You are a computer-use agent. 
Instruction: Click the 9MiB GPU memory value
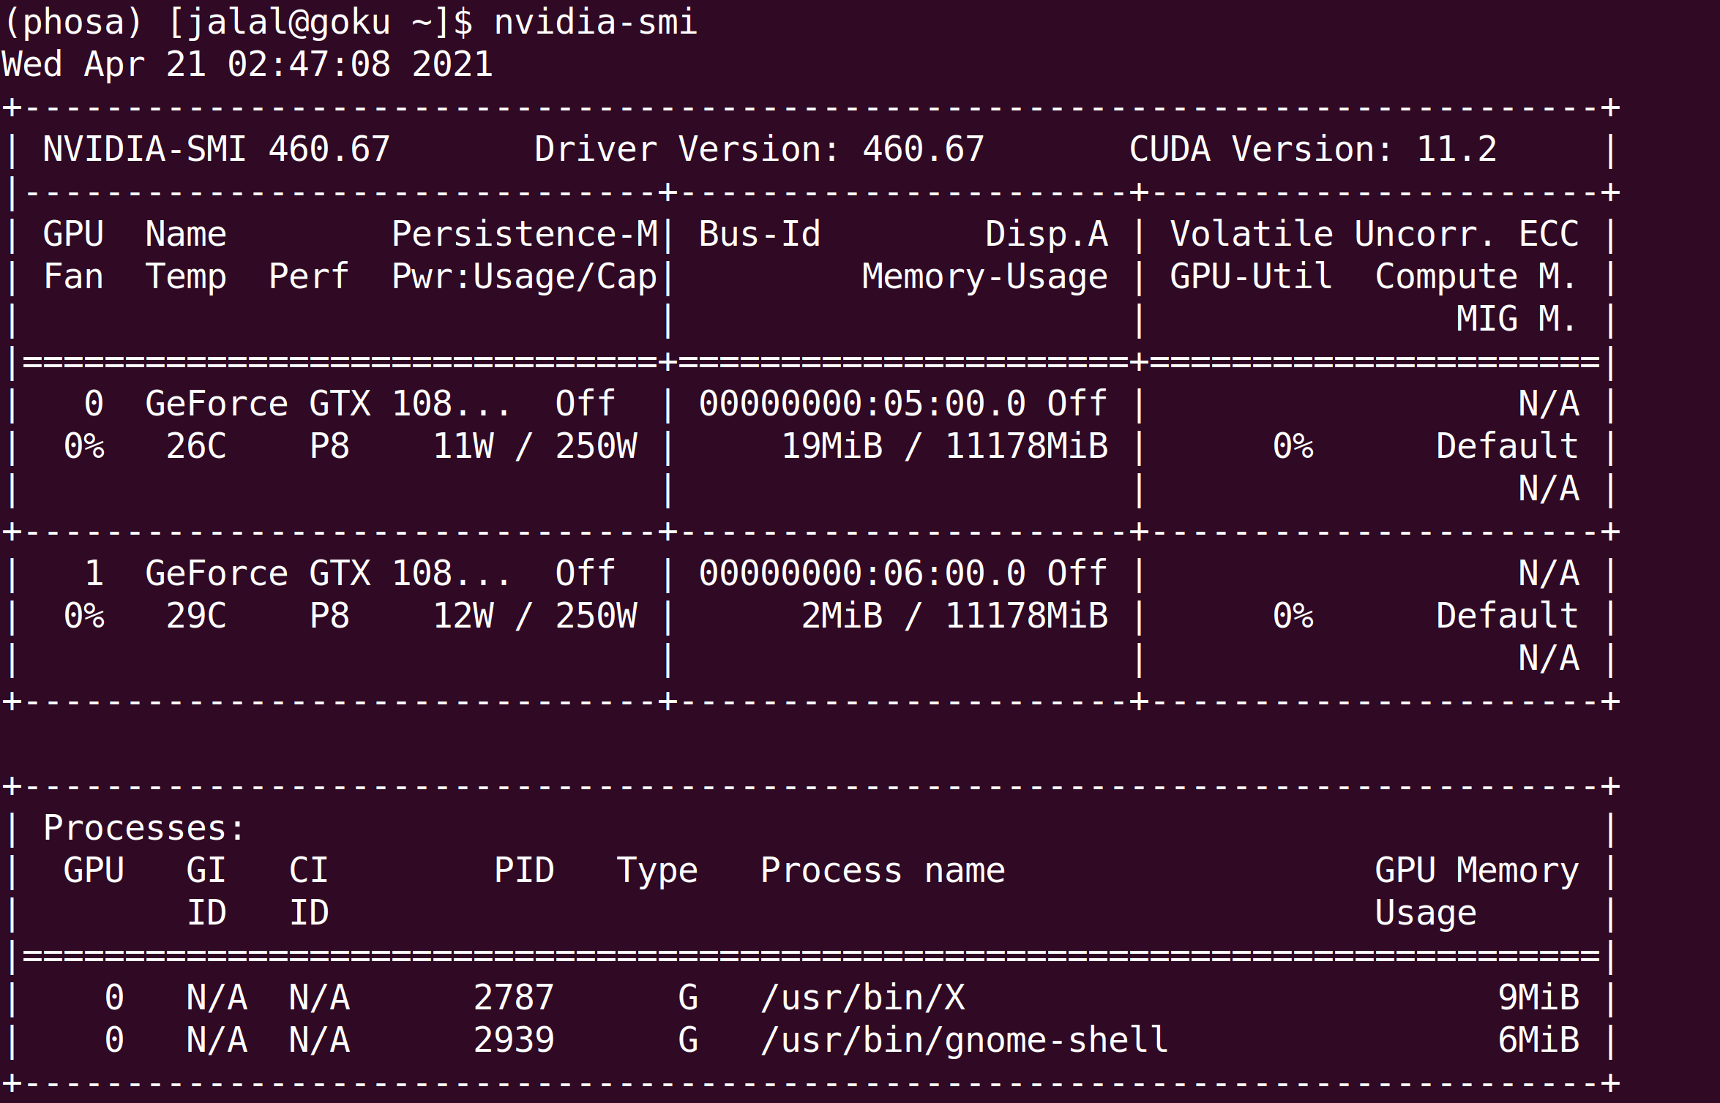[1538, 998]
